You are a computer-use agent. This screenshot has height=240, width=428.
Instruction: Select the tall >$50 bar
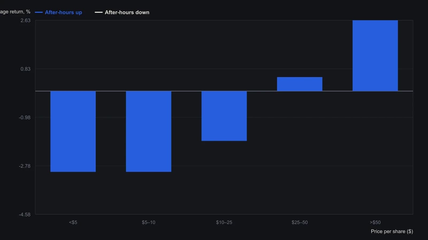pyautogui.click(x=375, y=56)
